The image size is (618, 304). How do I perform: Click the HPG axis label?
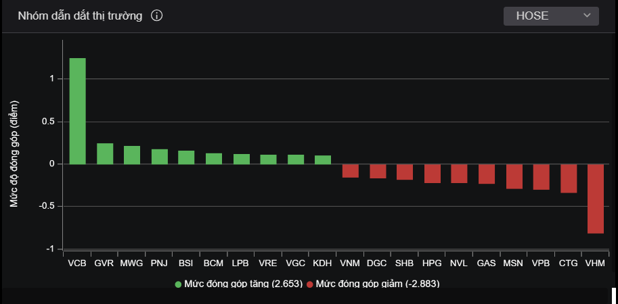pyautogui.click(x=432, y=263)
